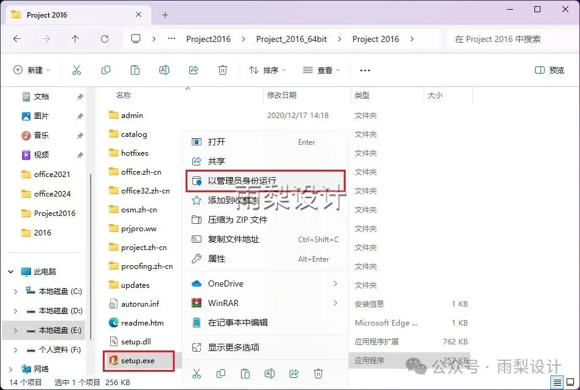The image size is (580, 390).
Task: Expand the 个人资料 (F:) tree node
Action: [16, 350]
